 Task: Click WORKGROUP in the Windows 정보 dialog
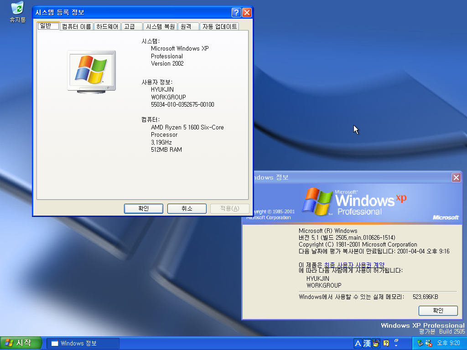tap(324, 285)
